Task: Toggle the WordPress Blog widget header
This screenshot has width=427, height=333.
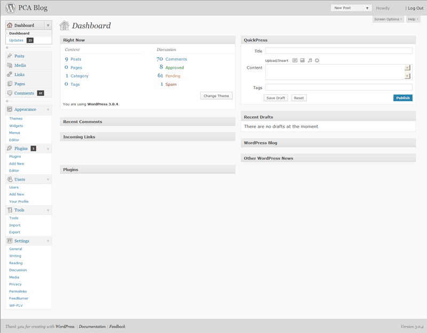Action: [x=328, y=143]
